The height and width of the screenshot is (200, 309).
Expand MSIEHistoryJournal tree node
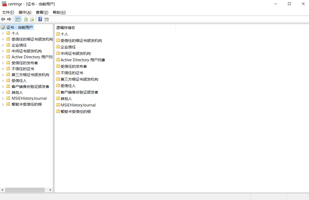coord(3,98)
